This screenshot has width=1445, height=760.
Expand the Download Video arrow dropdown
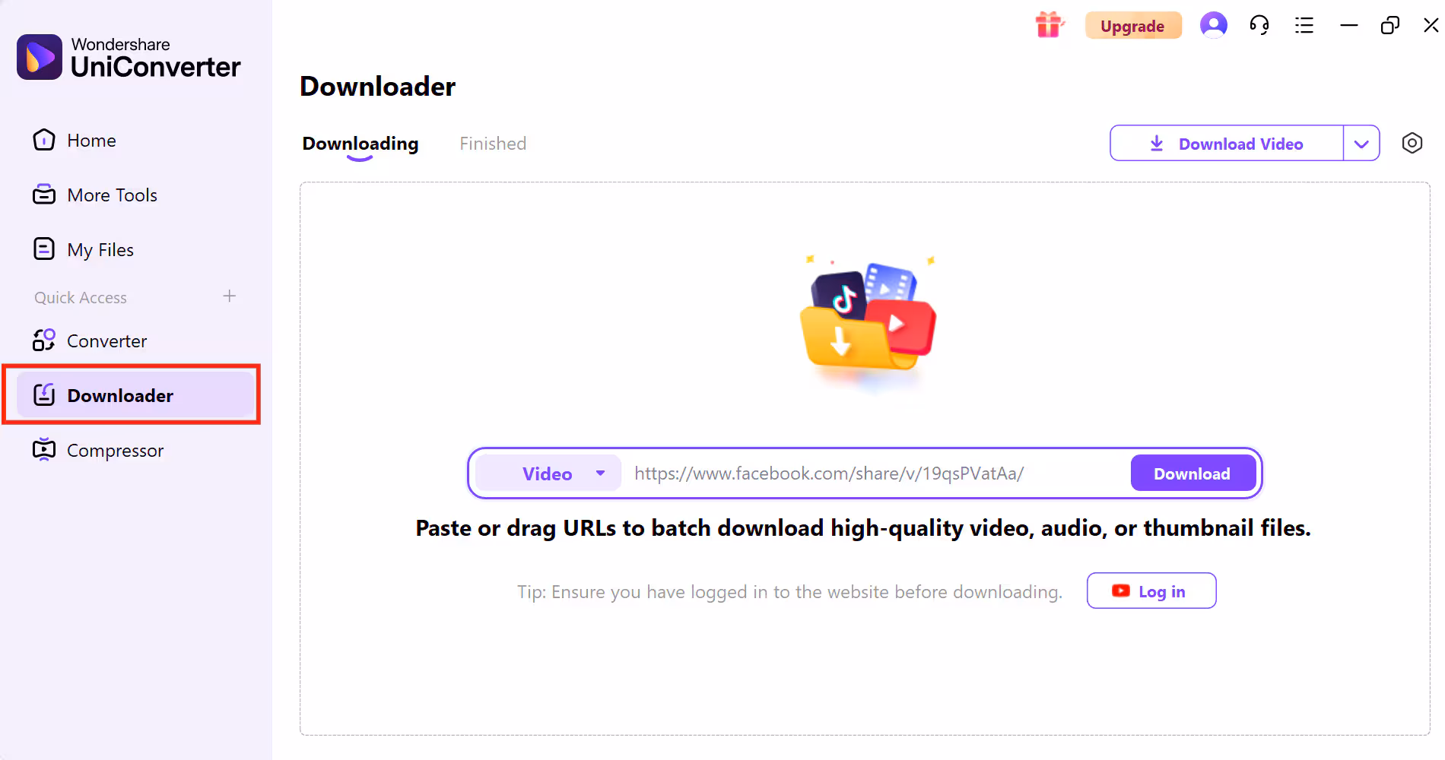coord(1361,143)
